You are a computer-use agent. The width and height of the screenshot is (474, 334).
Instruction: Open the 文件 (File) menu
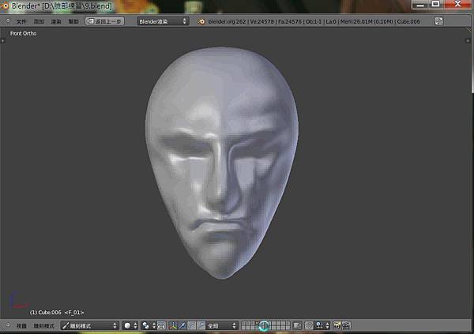point(22,21)
